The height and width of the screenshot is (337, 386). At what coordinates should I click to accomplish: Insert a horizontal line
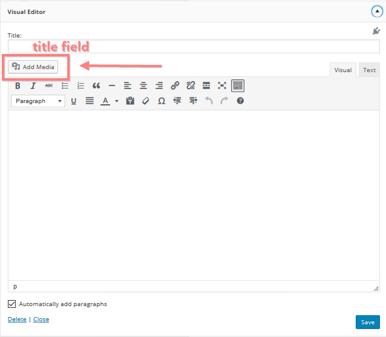[112, 86]
